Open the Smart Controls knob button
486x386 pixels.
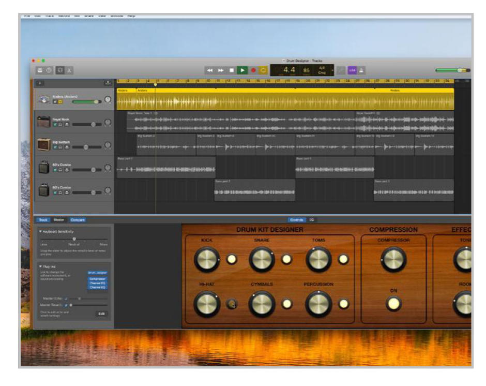tap(59, 70)
